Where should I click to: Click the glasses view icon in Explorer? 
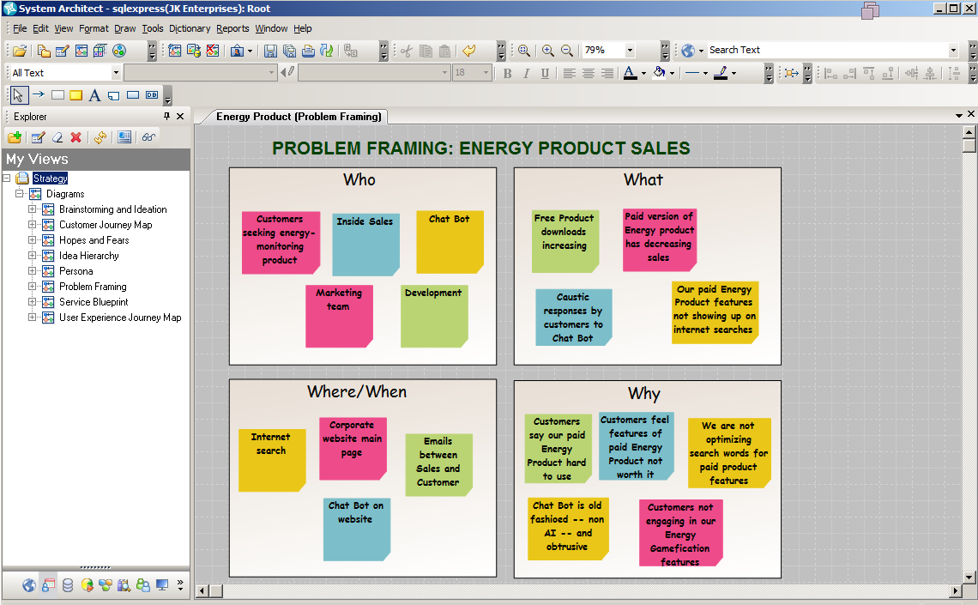[x=148, y=137]
